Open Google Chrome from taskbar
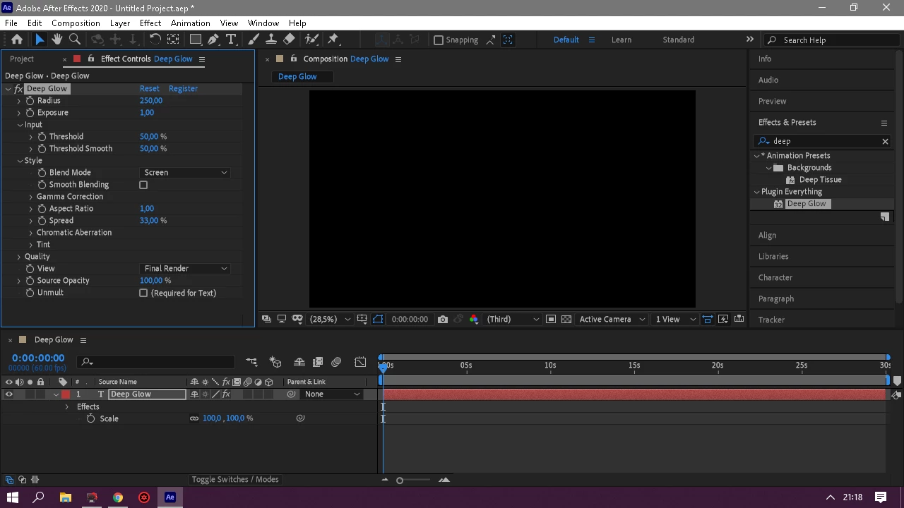The image size is (904, 508). pyautogui.click(x=118, y=497)
